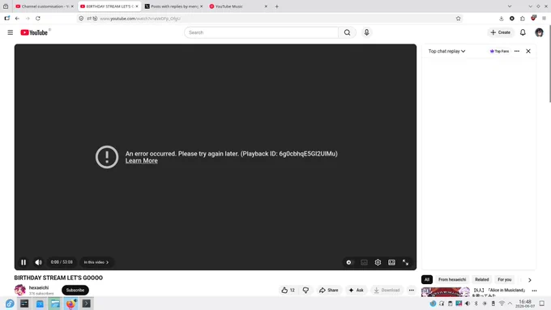Image resolution: width=551 pixels, height=310 pixels.
Task: Open more actions under the video
Action: point(412,290)
